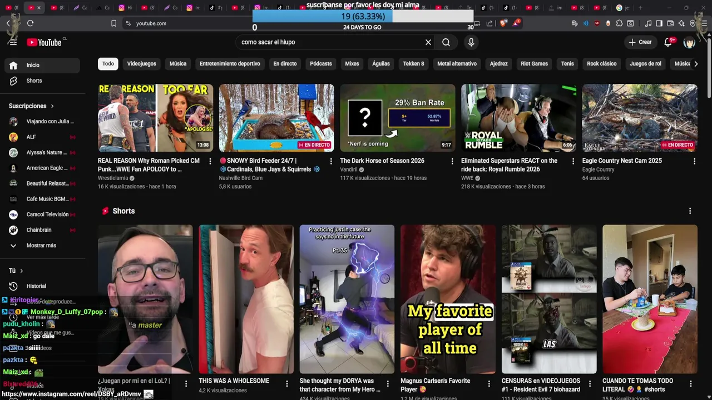Viewport: 712px width, 400px height.
Task: Bookmark this page with the address bar bookmark icon
Action: click(113, 23)
